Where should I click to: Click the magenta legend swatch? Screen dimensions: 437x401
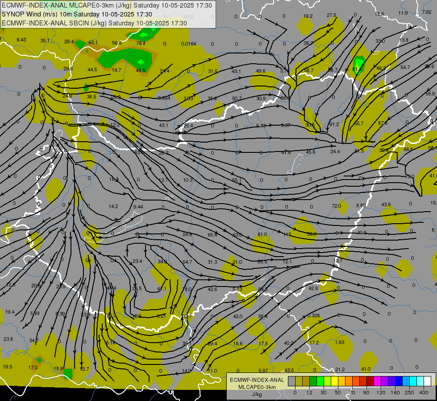click(x=378, y=381)
